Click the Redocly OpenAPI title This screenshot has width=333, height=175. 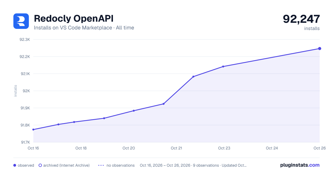[x=74, y=19]
